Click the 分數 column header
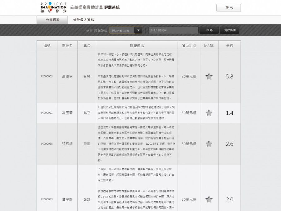Image resolution: width=281 pixels, height=211 pixels. point(230,45)
